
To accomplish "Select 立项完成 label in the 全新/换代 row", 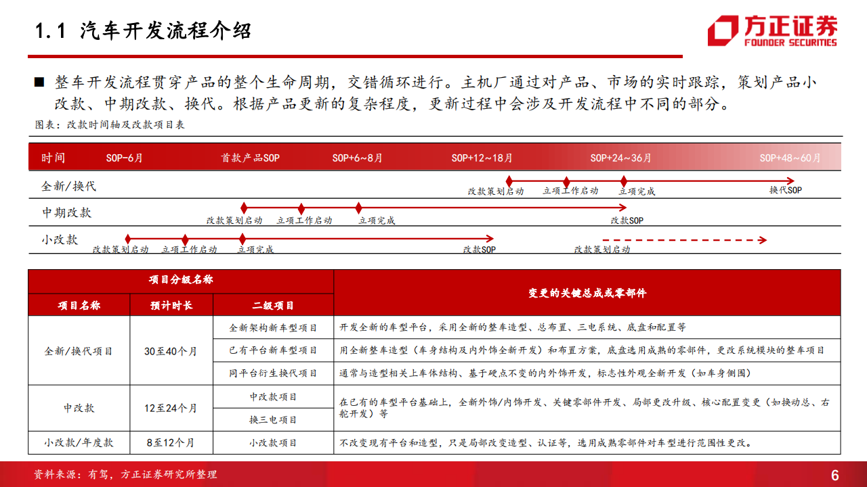I will pos(637,191).
